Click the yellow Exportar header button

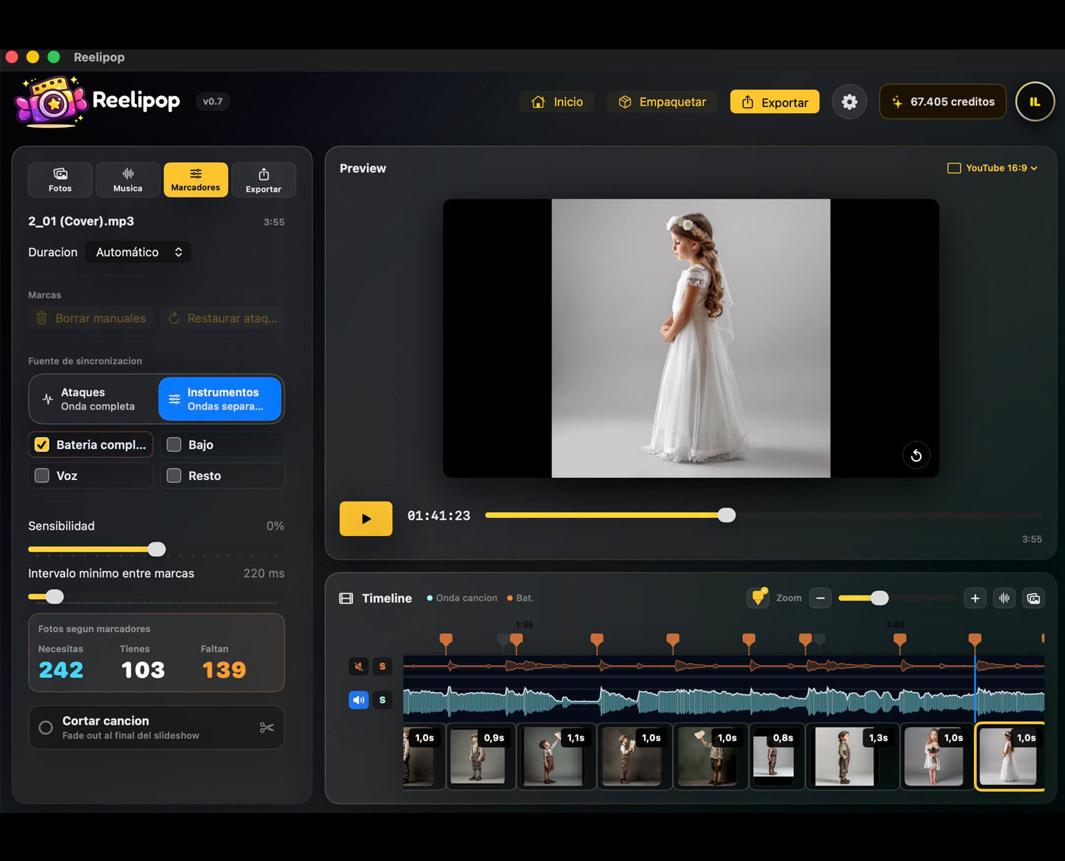coord(775,102)
